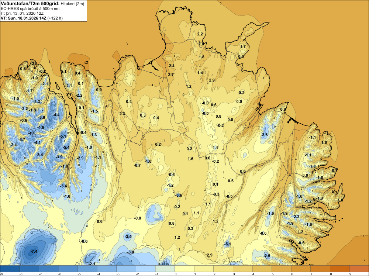369x276 pixels.
Task: Click the -0.3 temperature value
Action: pyautogui.click(x=216, y=194)
